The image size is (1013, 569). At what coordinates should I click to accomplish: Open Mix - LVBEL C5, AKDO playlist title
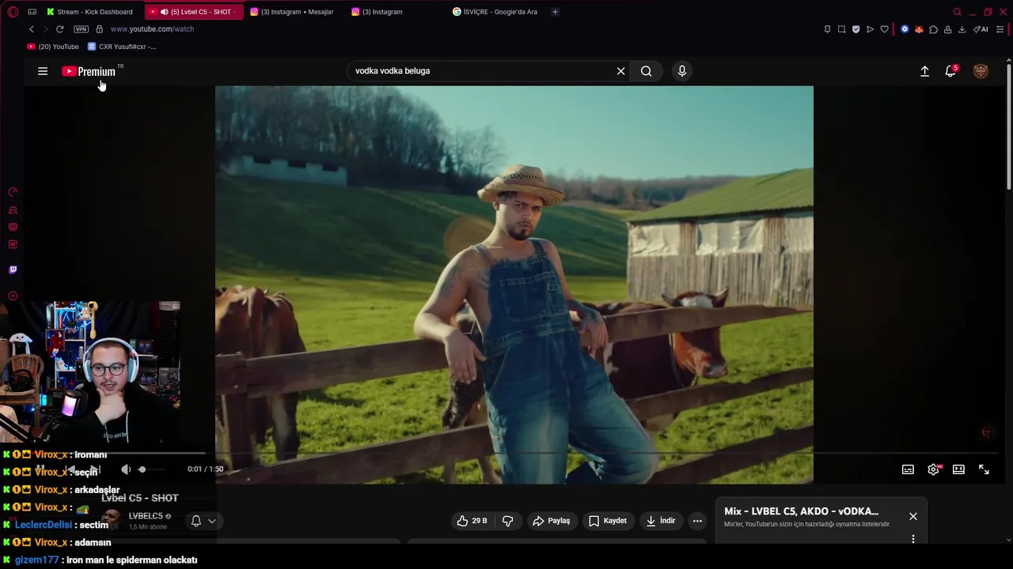point(801,511)
